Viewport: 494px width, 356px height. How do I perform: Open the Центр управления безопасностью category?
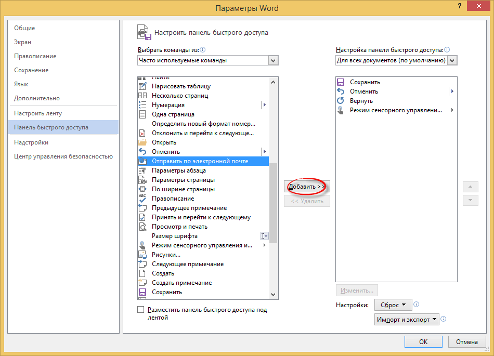point(63,156)
